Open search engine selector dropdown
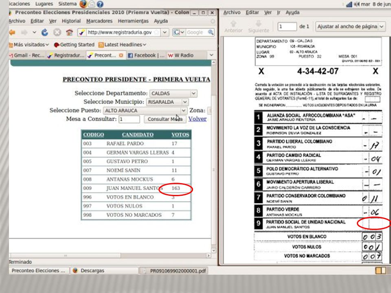Screen dimensions: 391x293 point(179,32)
